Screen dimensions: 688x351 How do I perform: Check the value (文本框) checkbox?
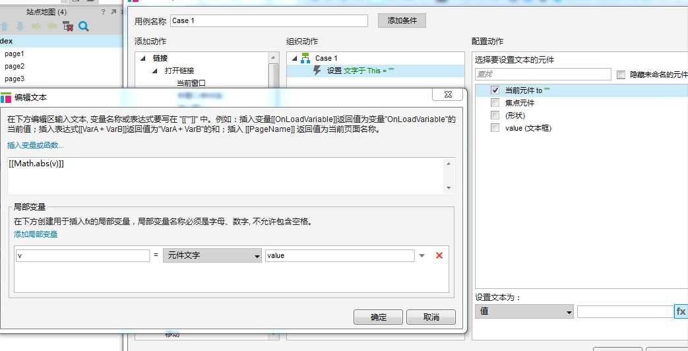(x=495, y=128)
